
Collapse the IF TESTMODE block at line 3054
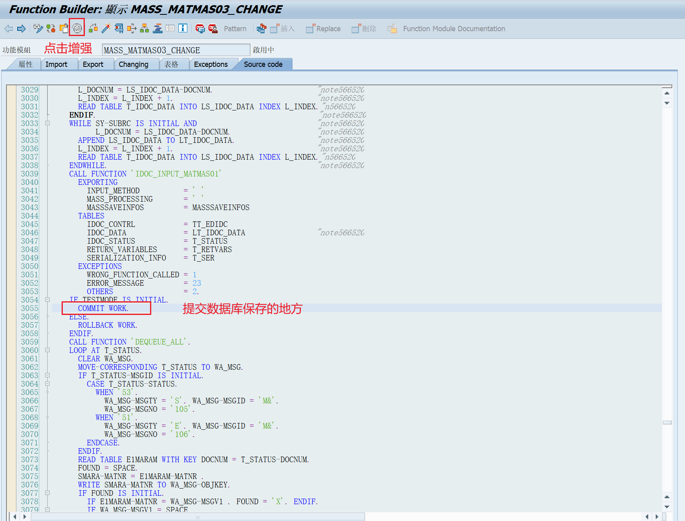click(x=48, y=300)
